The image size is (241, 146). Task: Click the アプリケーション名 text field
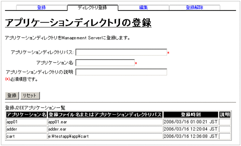point(105,63)
